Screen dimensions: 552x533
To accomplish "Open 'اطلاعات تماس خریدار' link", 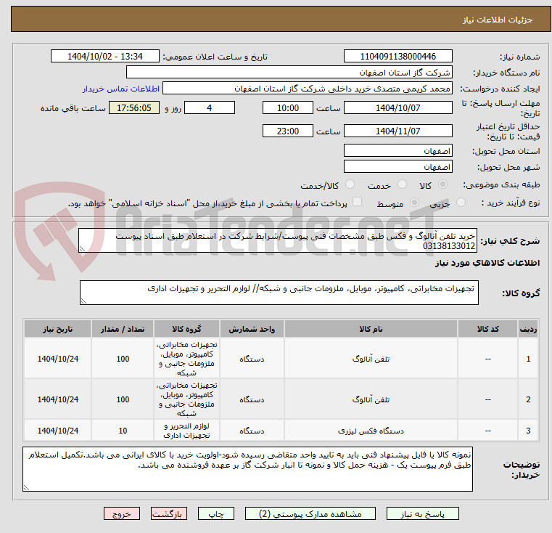I will [x=120, y=89].
